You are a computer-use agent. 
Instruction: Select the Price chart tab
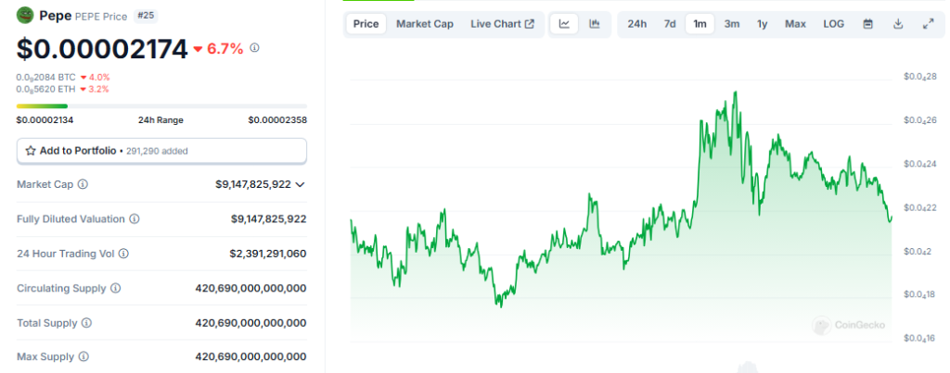pyautogui.click(x=366, y=24)
